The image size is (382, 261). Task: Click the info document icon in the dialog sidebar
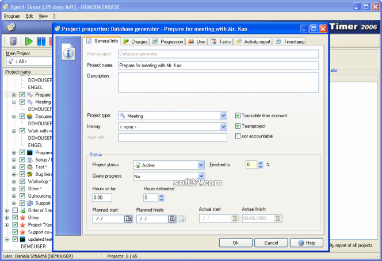[68, 52]
